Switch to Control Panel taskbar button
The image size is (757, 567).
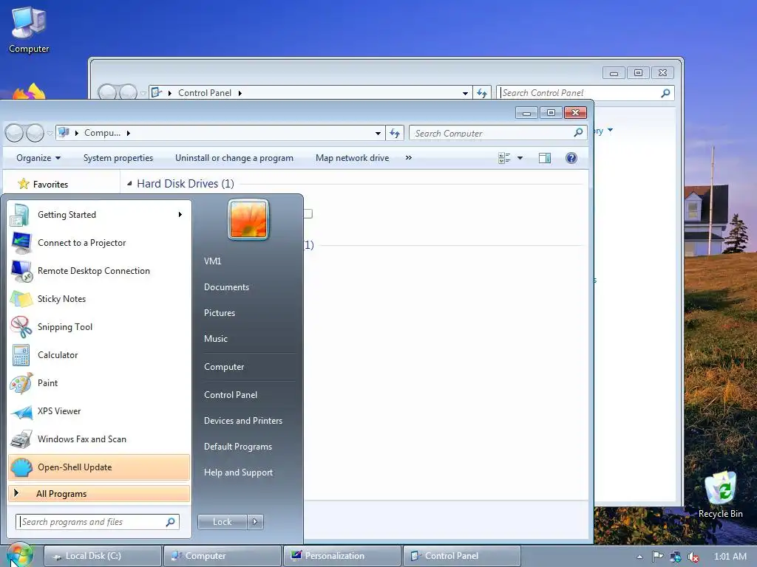pos(462,556)
